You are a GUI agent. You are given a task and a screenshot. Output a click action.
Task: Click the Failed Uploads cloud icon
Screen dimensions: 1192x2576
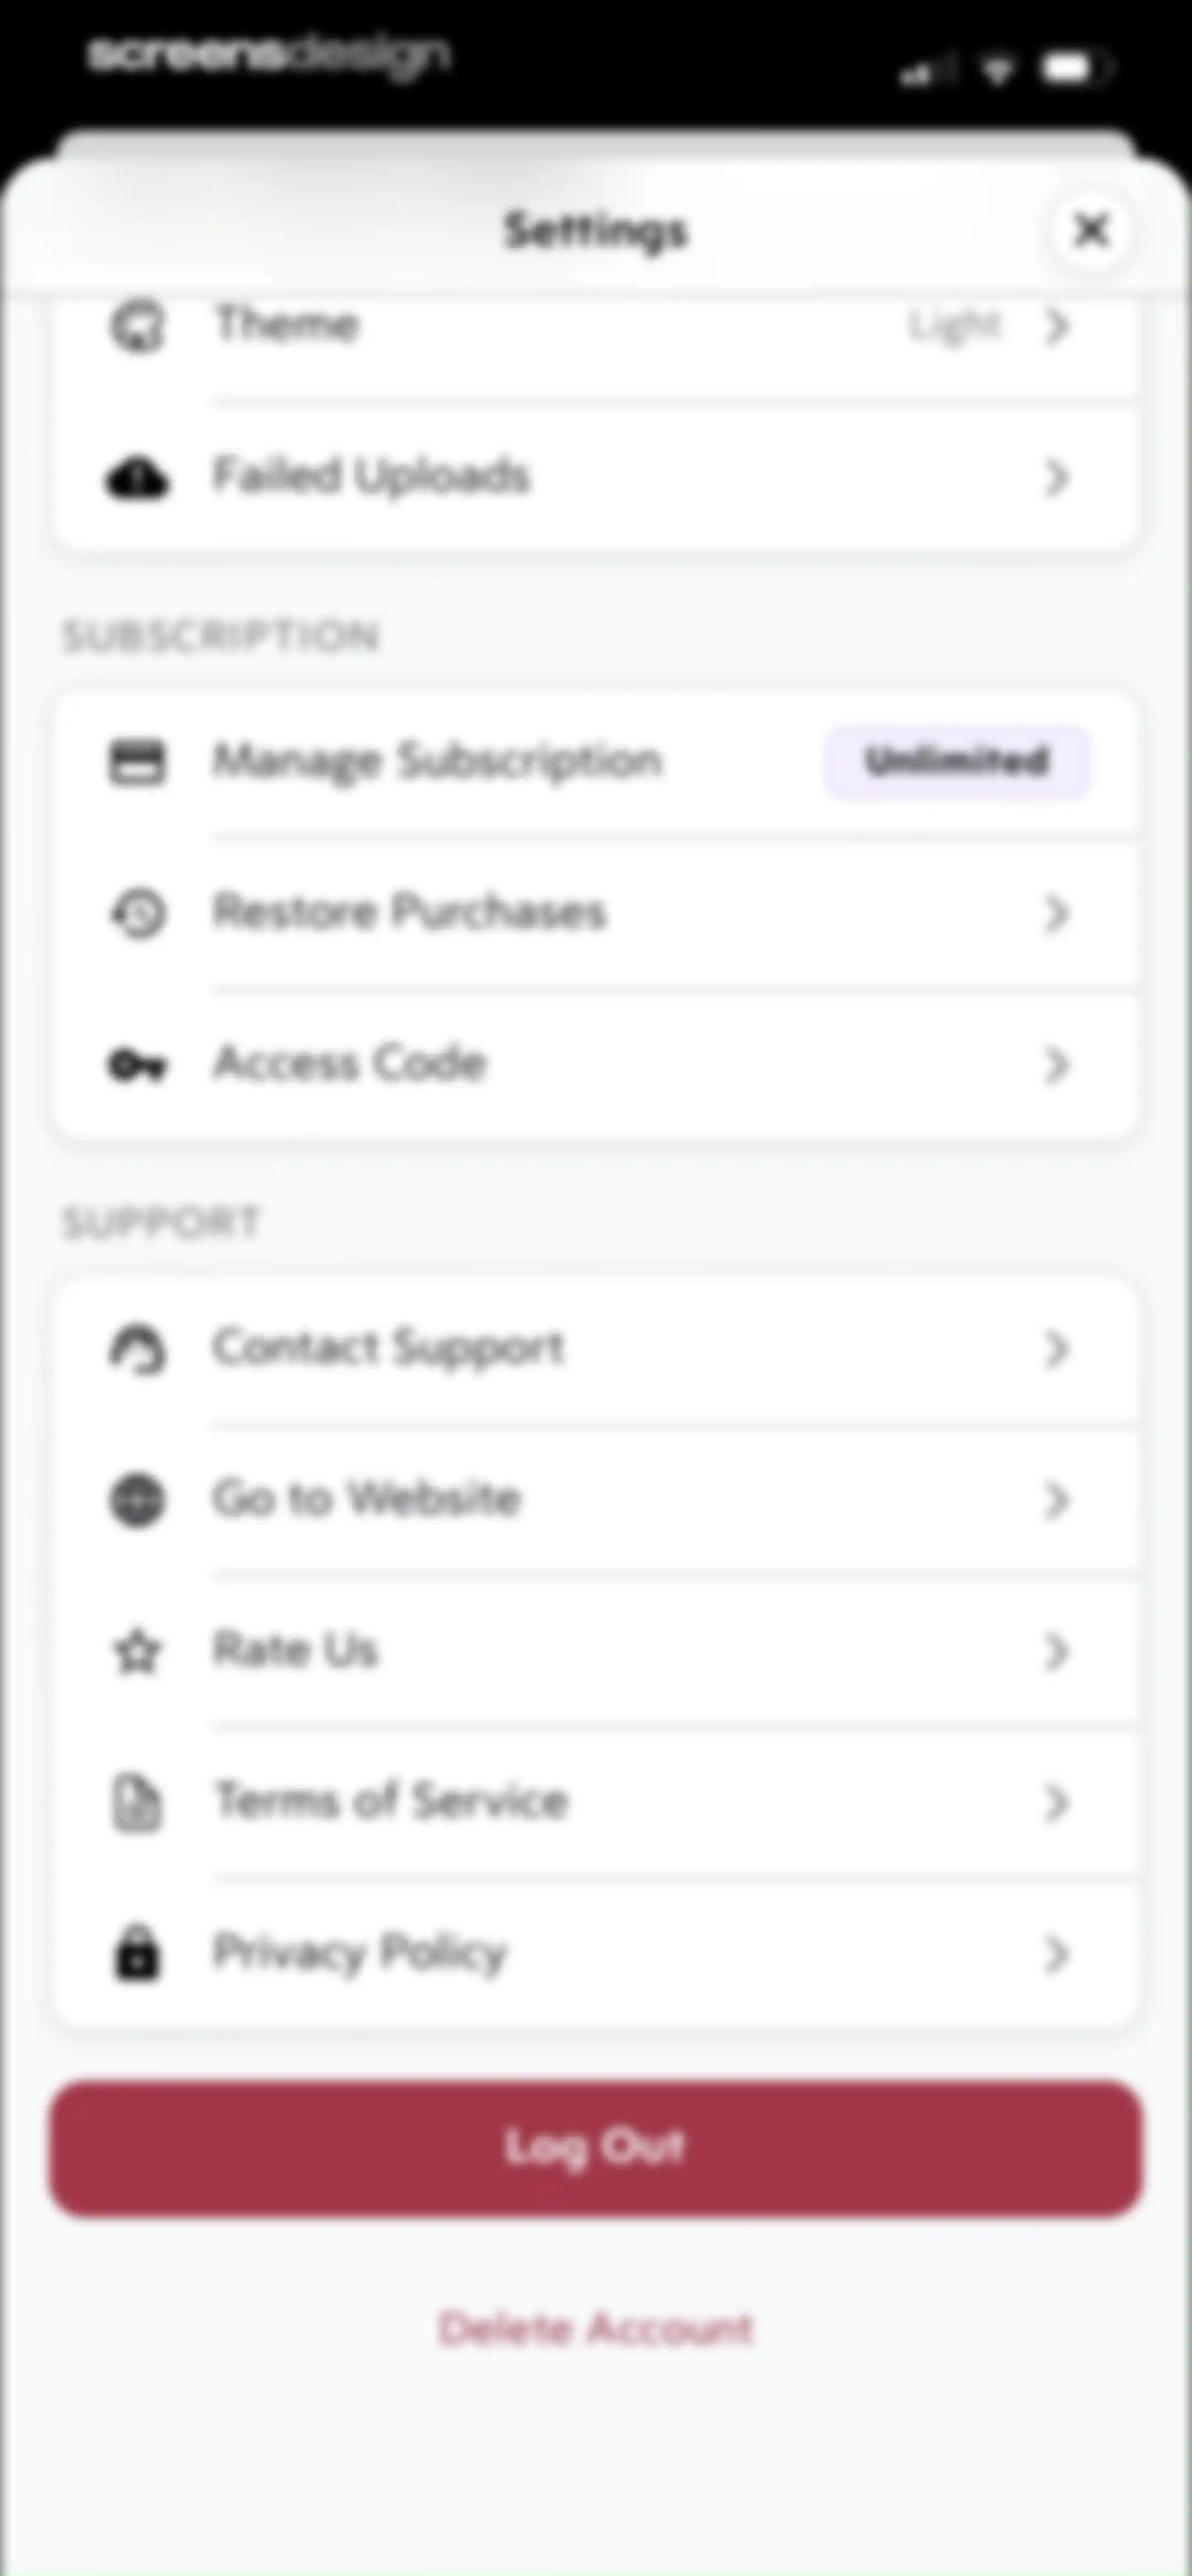(137, 478)
